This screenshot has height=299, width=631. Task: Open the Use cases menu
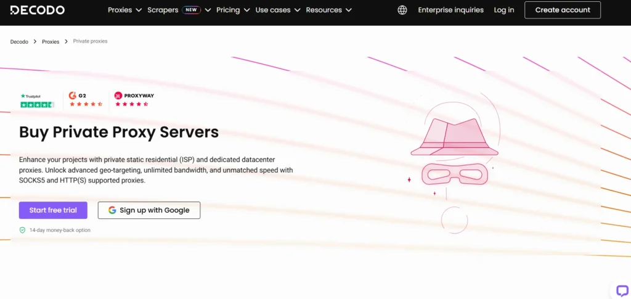(278, 10)
